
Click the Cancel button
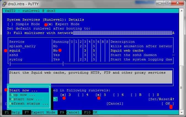(x=115, y=103)
